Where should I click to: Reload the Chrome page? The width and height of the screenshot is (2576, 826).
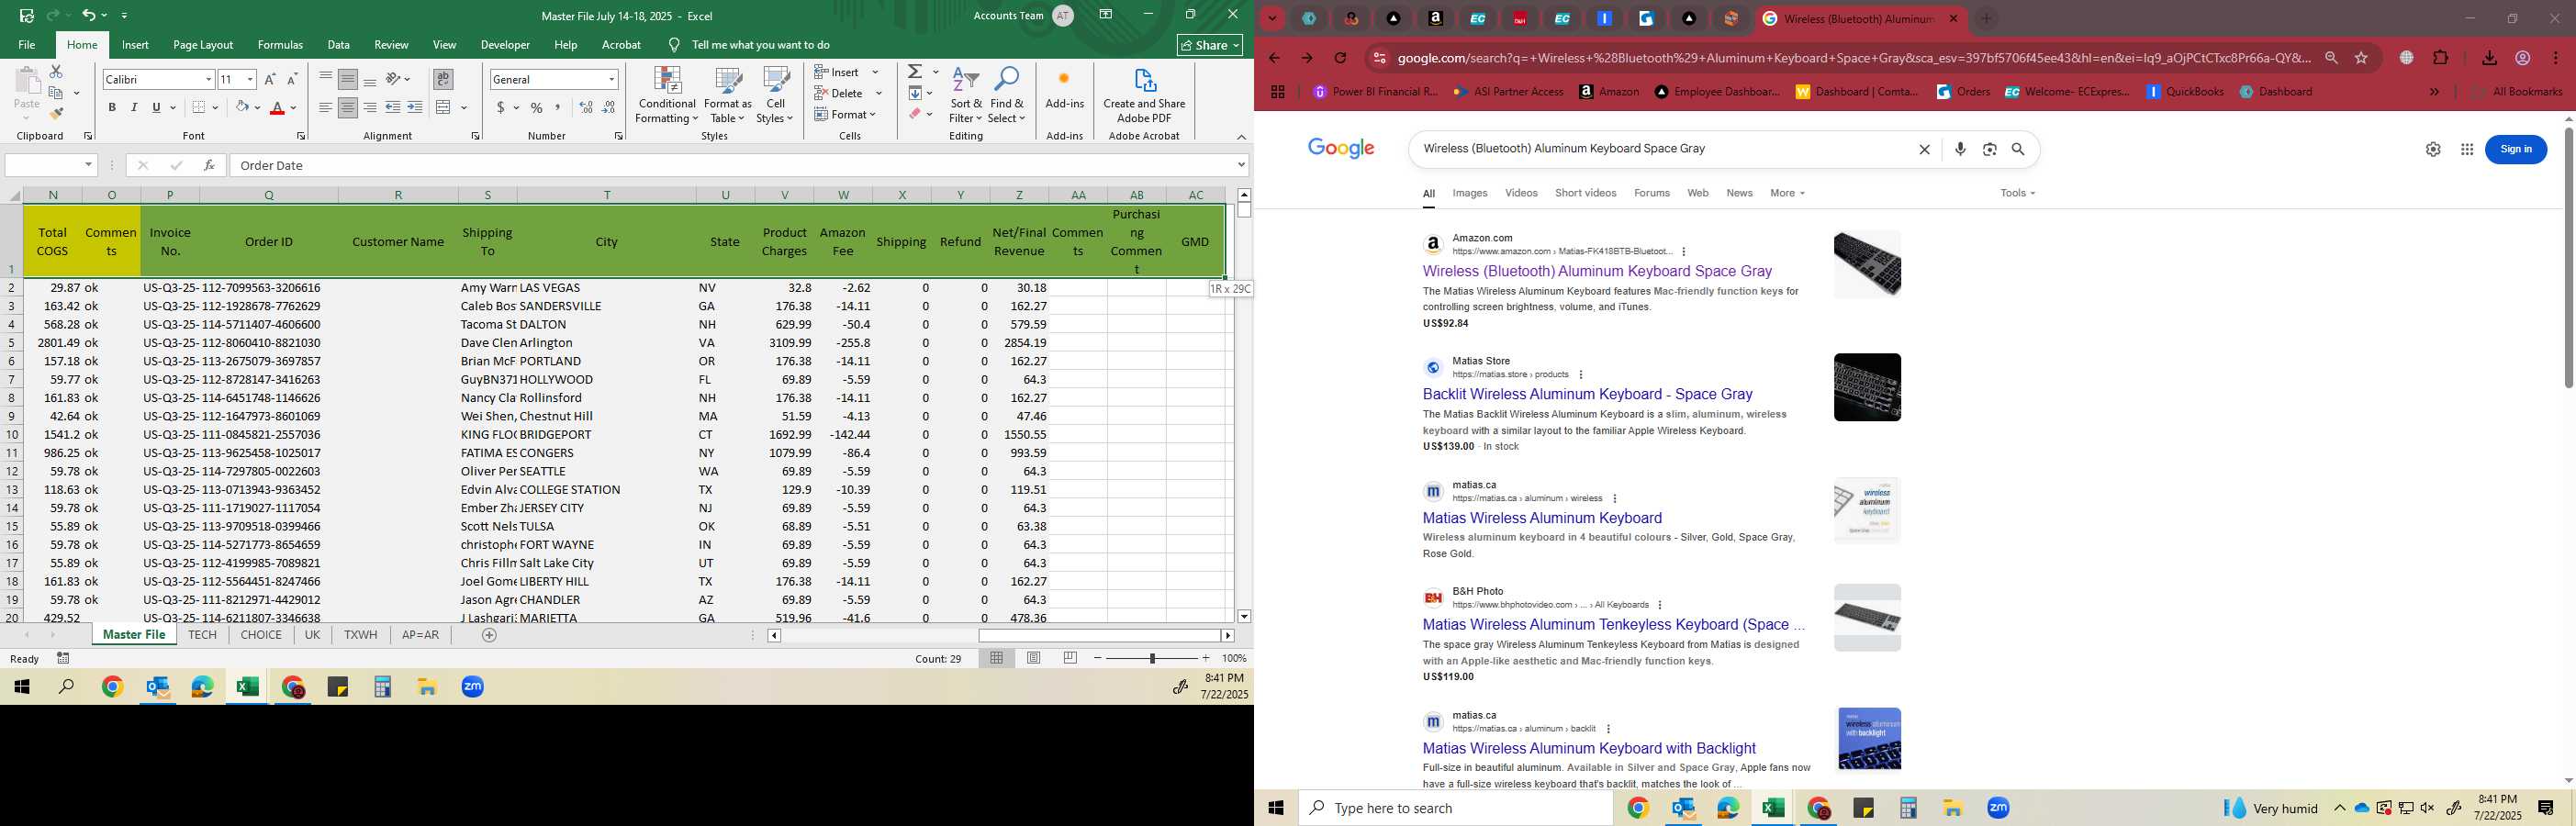click(1341, 58)
